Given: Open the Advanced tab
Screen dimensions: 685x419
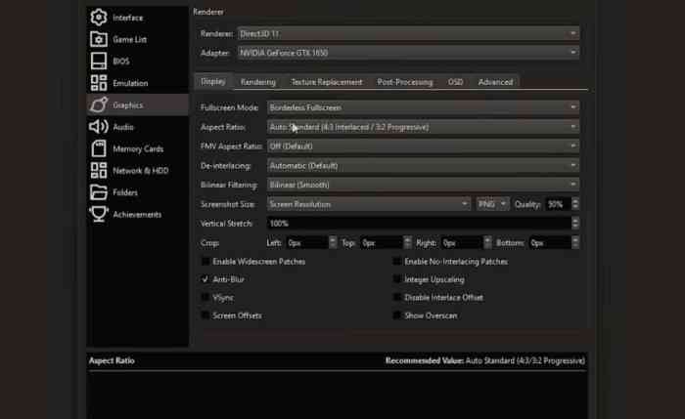Looking at the screenshot, I should [495, 82].
